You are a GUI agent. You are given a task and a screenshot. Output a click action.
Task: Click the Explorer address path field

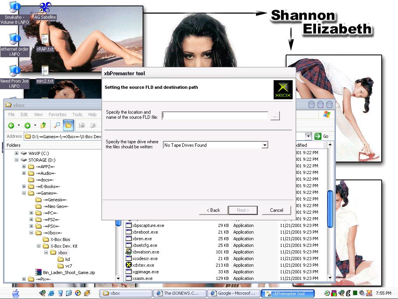coord(63,137)
